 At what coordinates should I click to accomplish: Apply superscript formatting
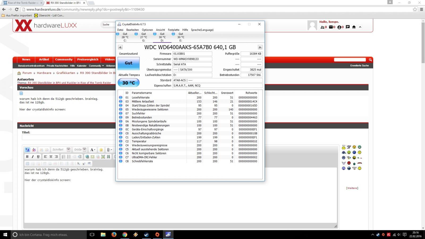click(84, 164)
